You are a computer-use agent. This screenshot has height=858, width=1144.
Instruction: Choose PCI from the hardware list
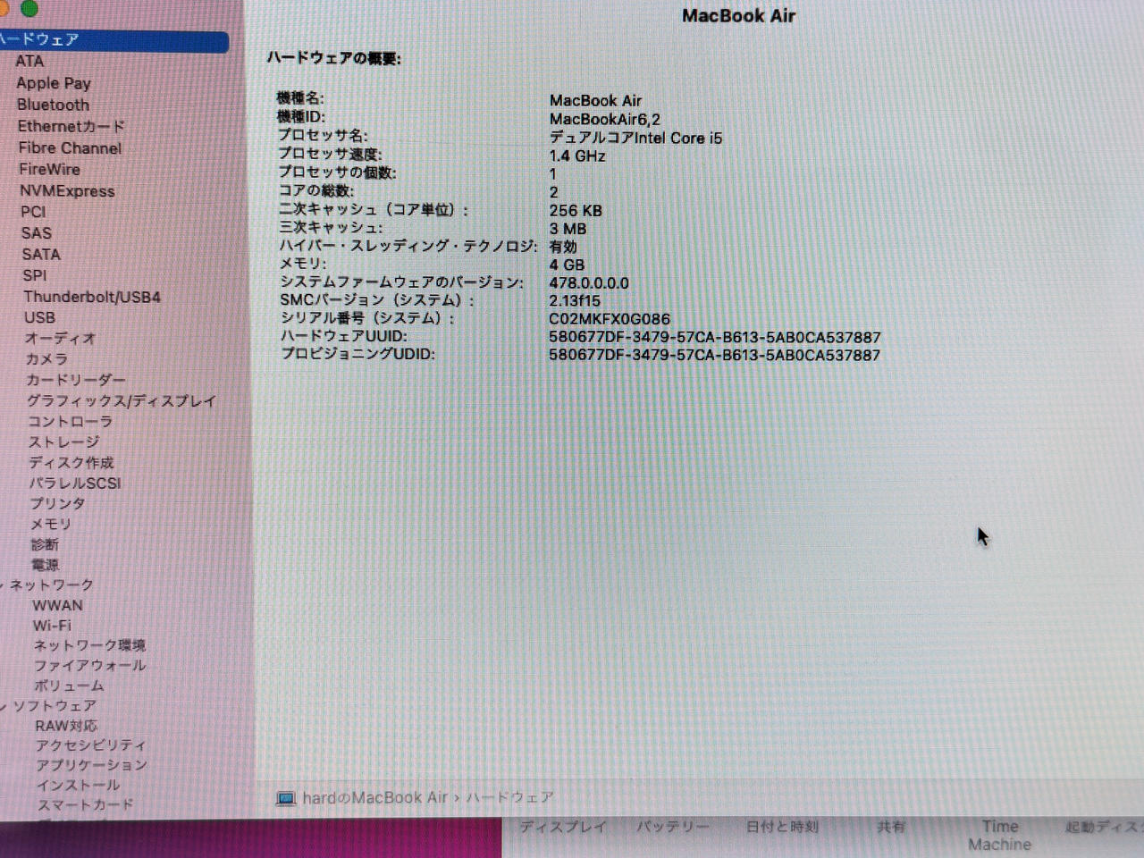click(x=33, y=212)
